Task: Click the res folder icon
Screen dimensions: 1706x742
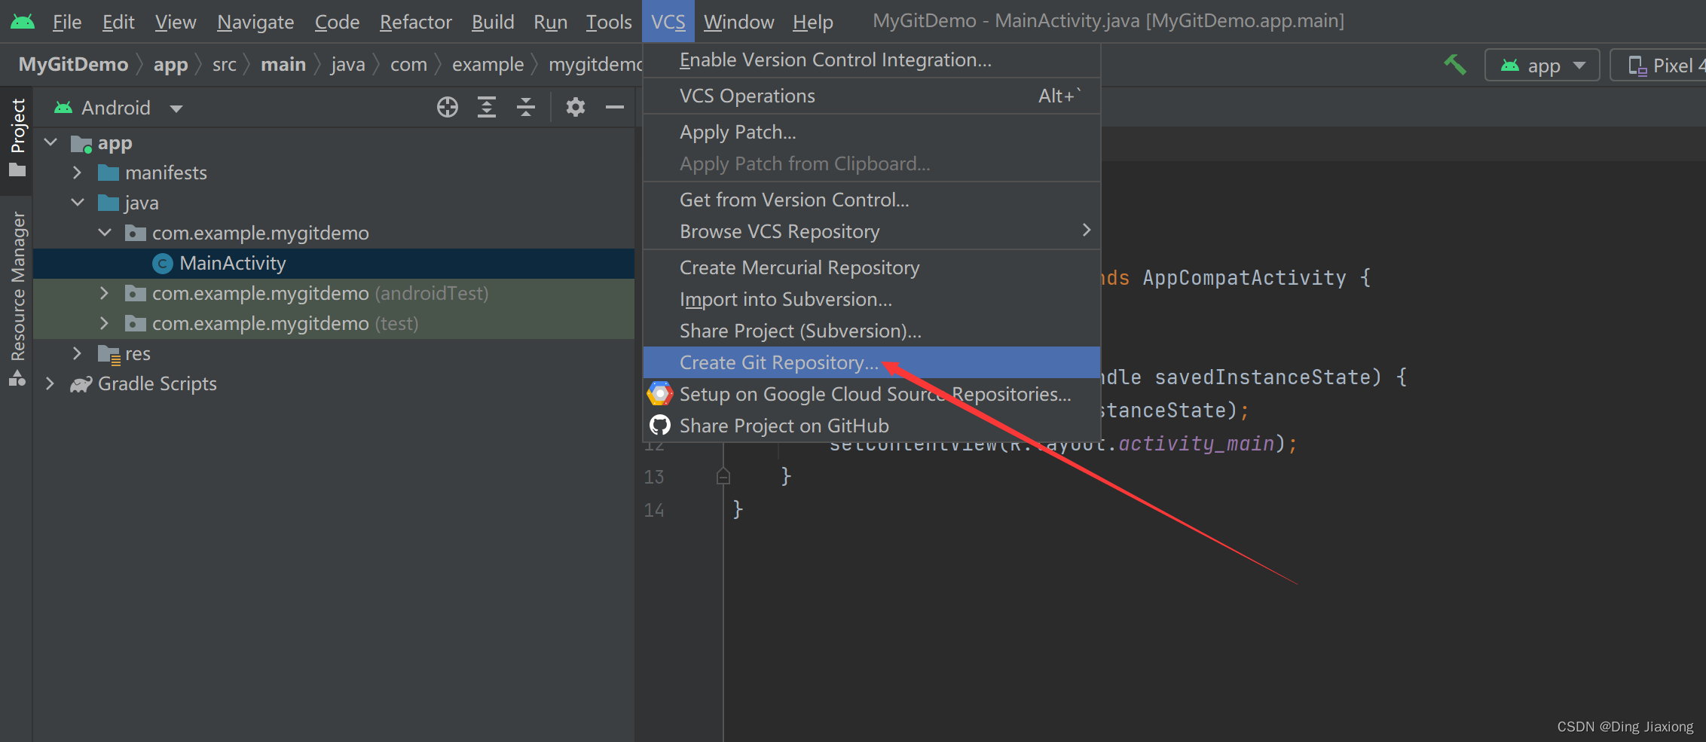Action: click(x=109, y=355)
